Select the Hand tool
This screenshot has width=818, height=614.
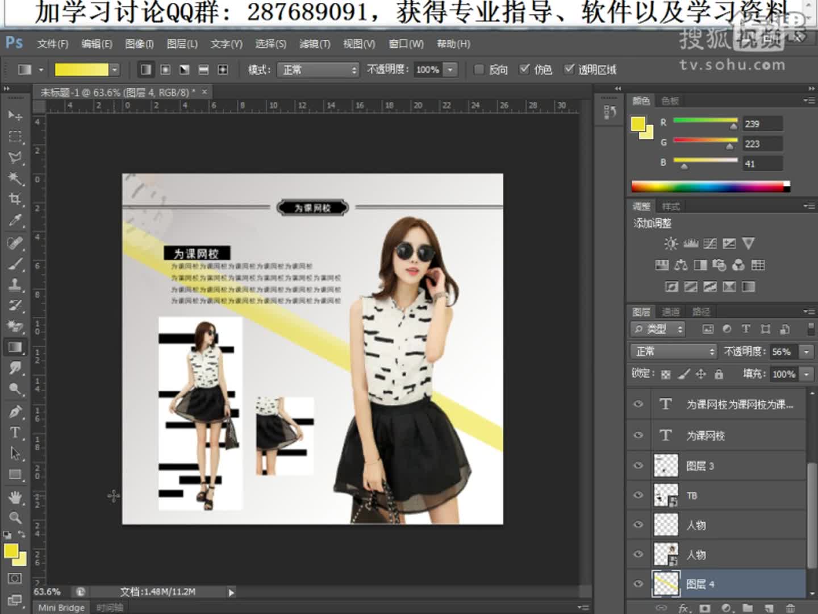pos(15,497)
